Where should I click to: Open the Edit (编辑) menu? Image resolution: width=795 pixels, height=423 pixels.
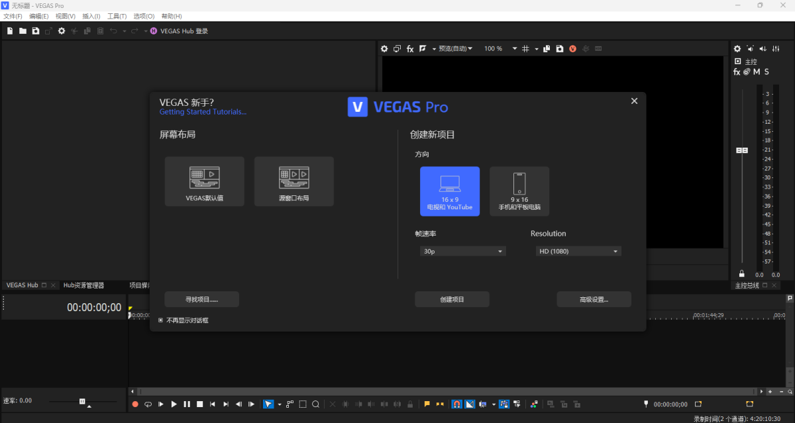[39, 16]
